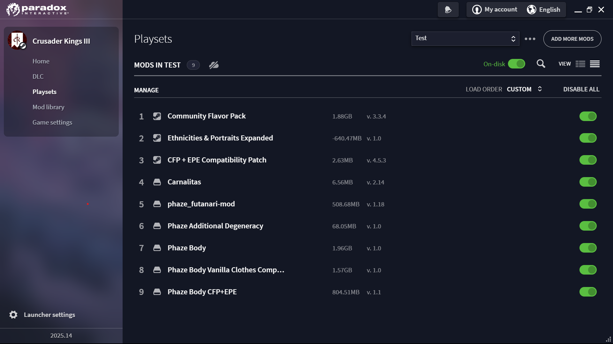The image size is (613, 344).
Task: Click the crossed-out icon next to mod count
Action: (214, 65)
